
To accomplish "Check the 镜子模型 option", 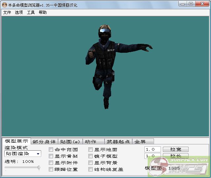I will [x=91, y=156].
